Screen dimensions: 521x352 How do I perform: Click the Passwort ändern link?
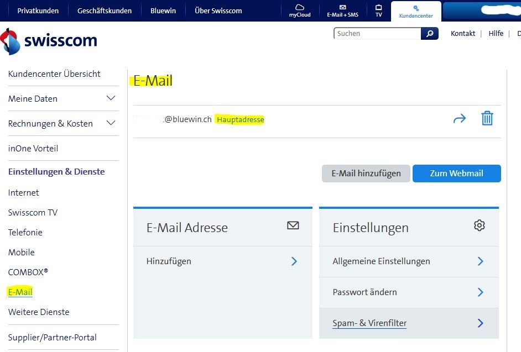[364, 292]
